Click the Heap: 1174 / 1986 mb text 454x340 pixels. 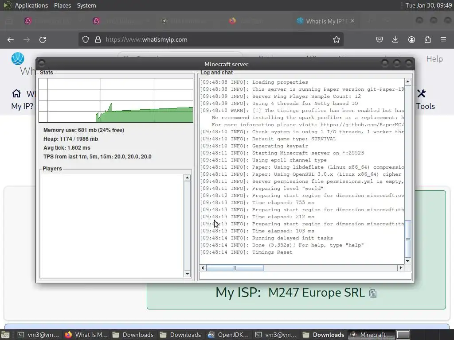pyautogui.click(x=70, y=139)
